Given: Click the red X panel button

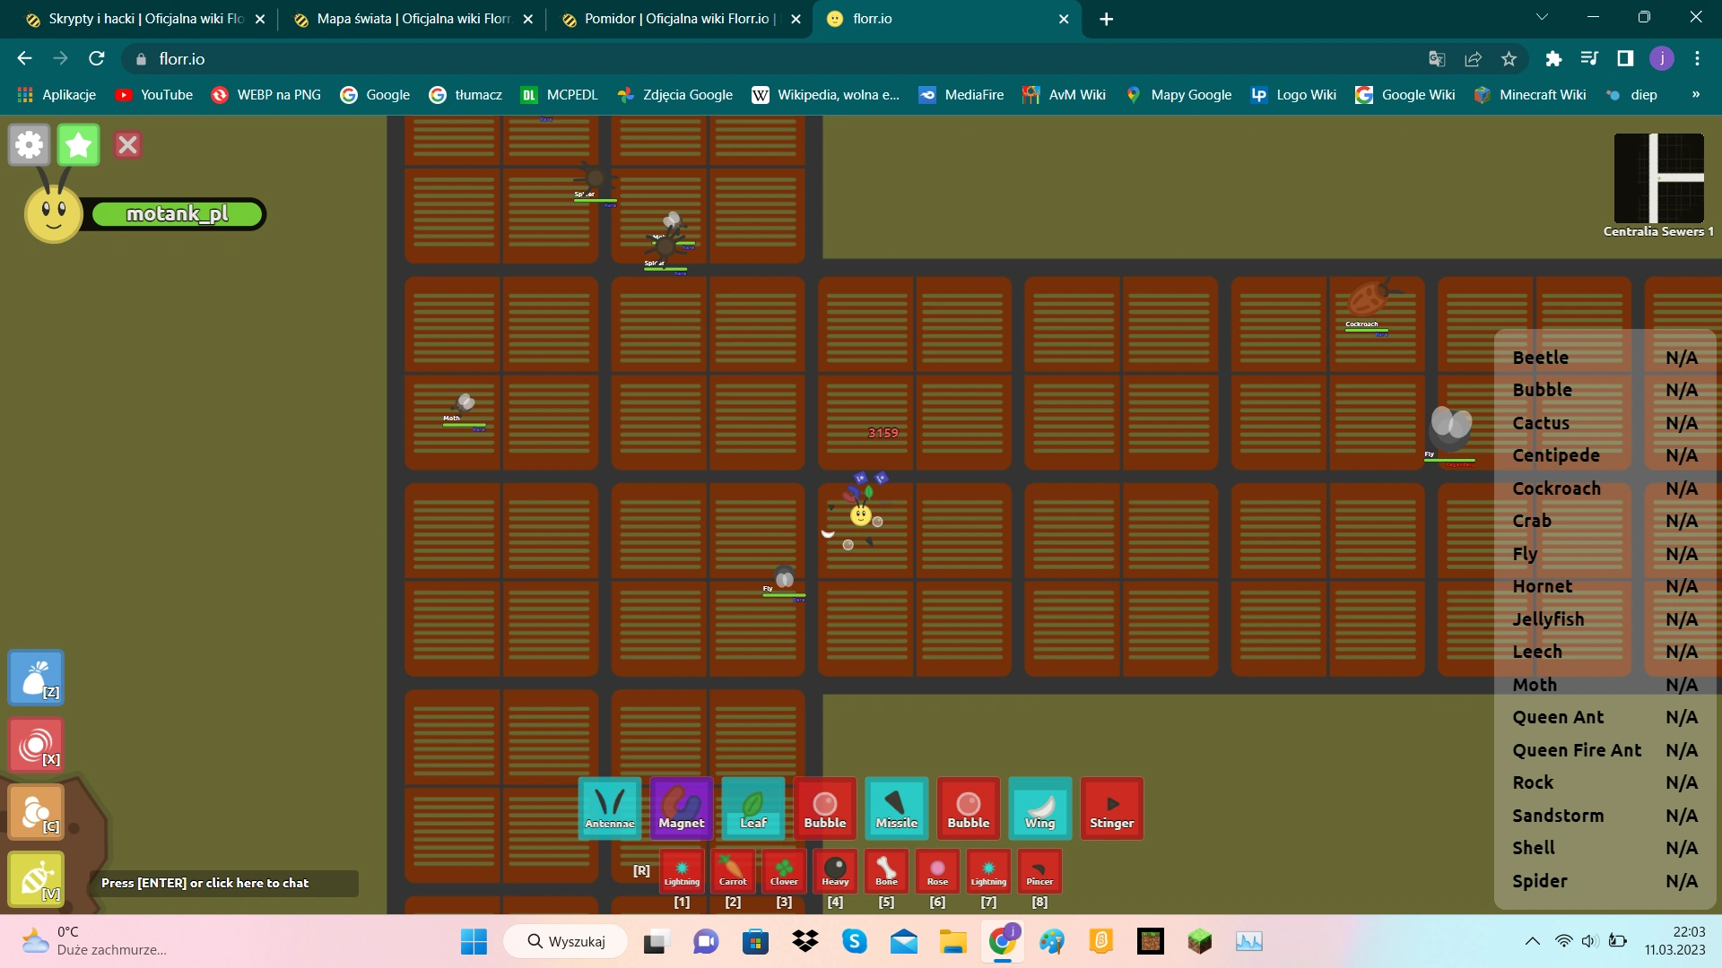Looking at the screenshot, I should tap(127, 144).
